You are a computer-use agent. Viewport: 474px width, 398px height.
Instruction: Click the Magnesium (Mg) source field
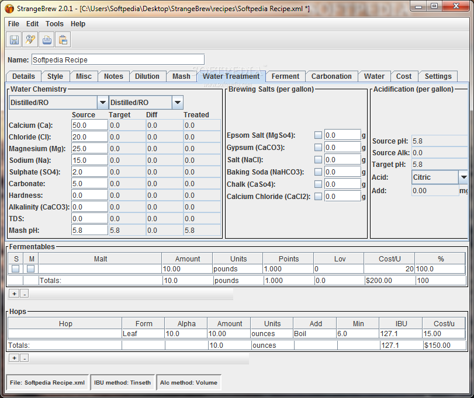point(89,149)
